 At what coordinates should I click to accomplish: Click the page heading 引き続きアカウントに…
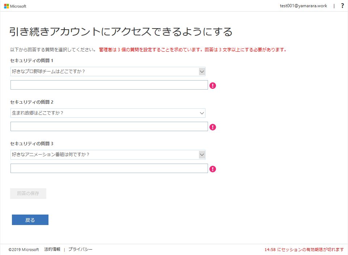click(121, 31)
